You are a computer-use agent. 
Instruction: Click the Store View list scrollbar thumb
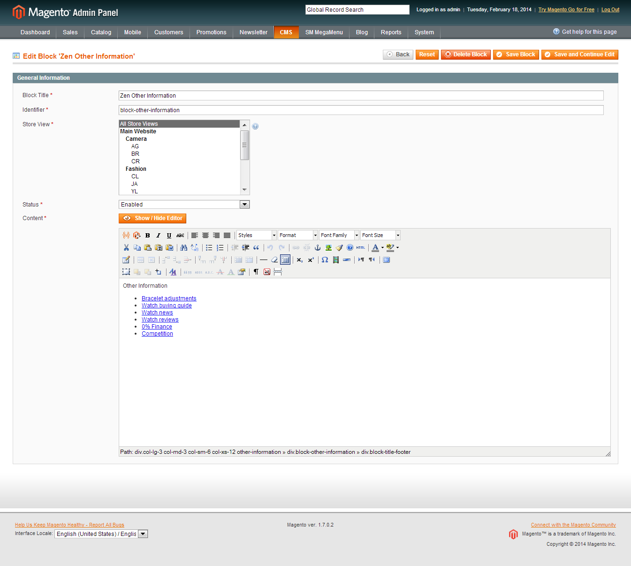244,145
